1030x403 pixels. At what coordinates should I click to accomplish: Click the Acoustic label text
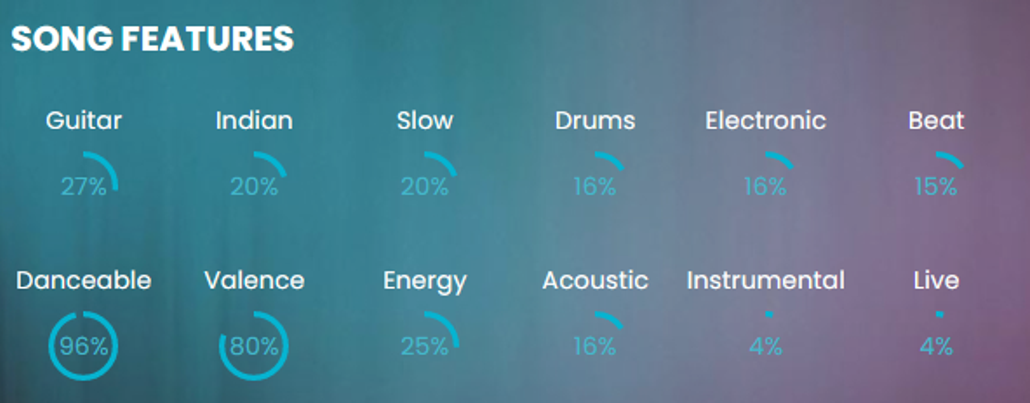click(x=595, y=281)
